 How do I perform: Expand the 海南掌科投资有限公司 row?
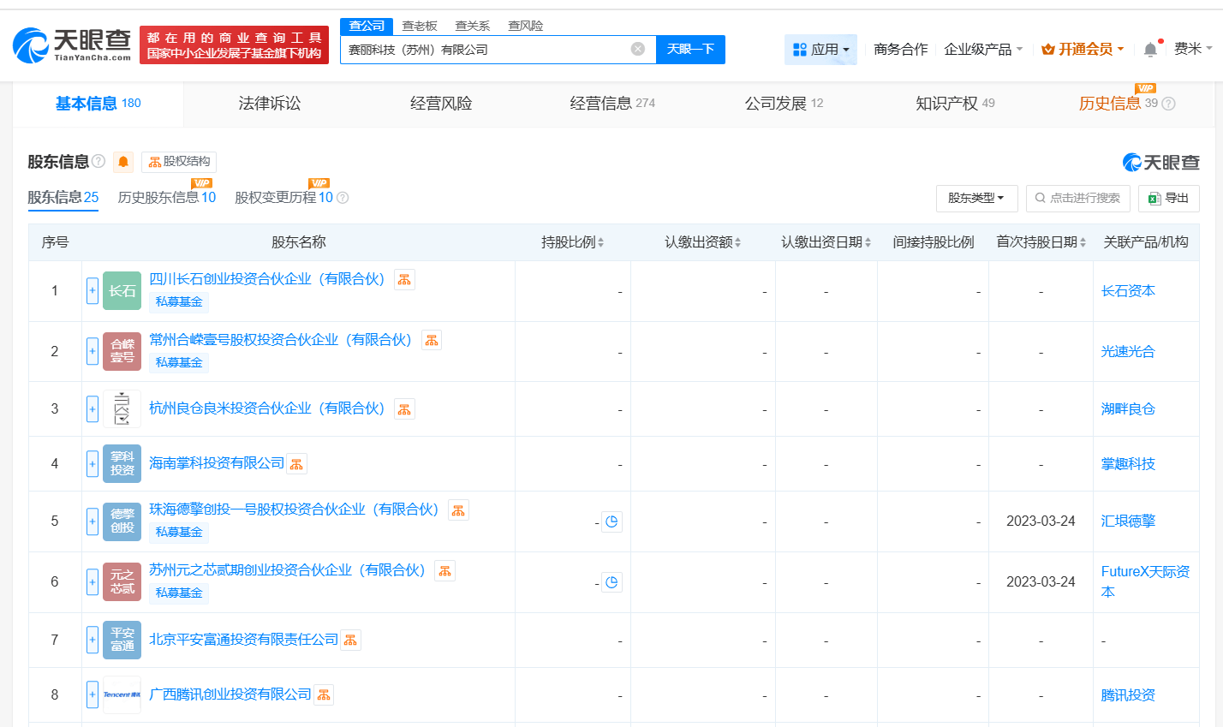click(x=92, y=463)
